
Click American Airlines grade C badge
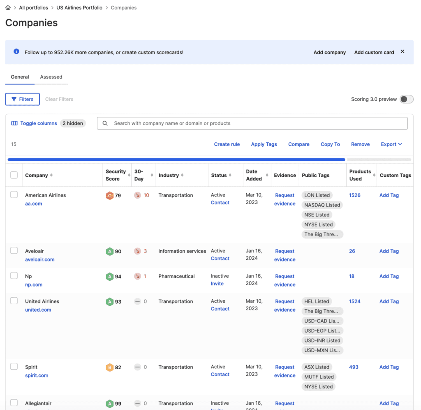[109, 195]
